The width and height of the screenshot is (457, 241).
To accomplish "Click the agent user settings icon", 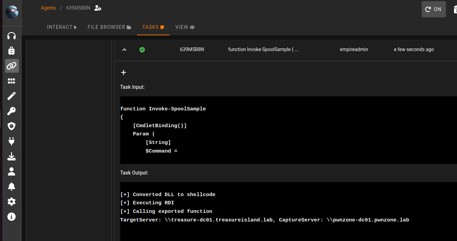I will 98,8.
